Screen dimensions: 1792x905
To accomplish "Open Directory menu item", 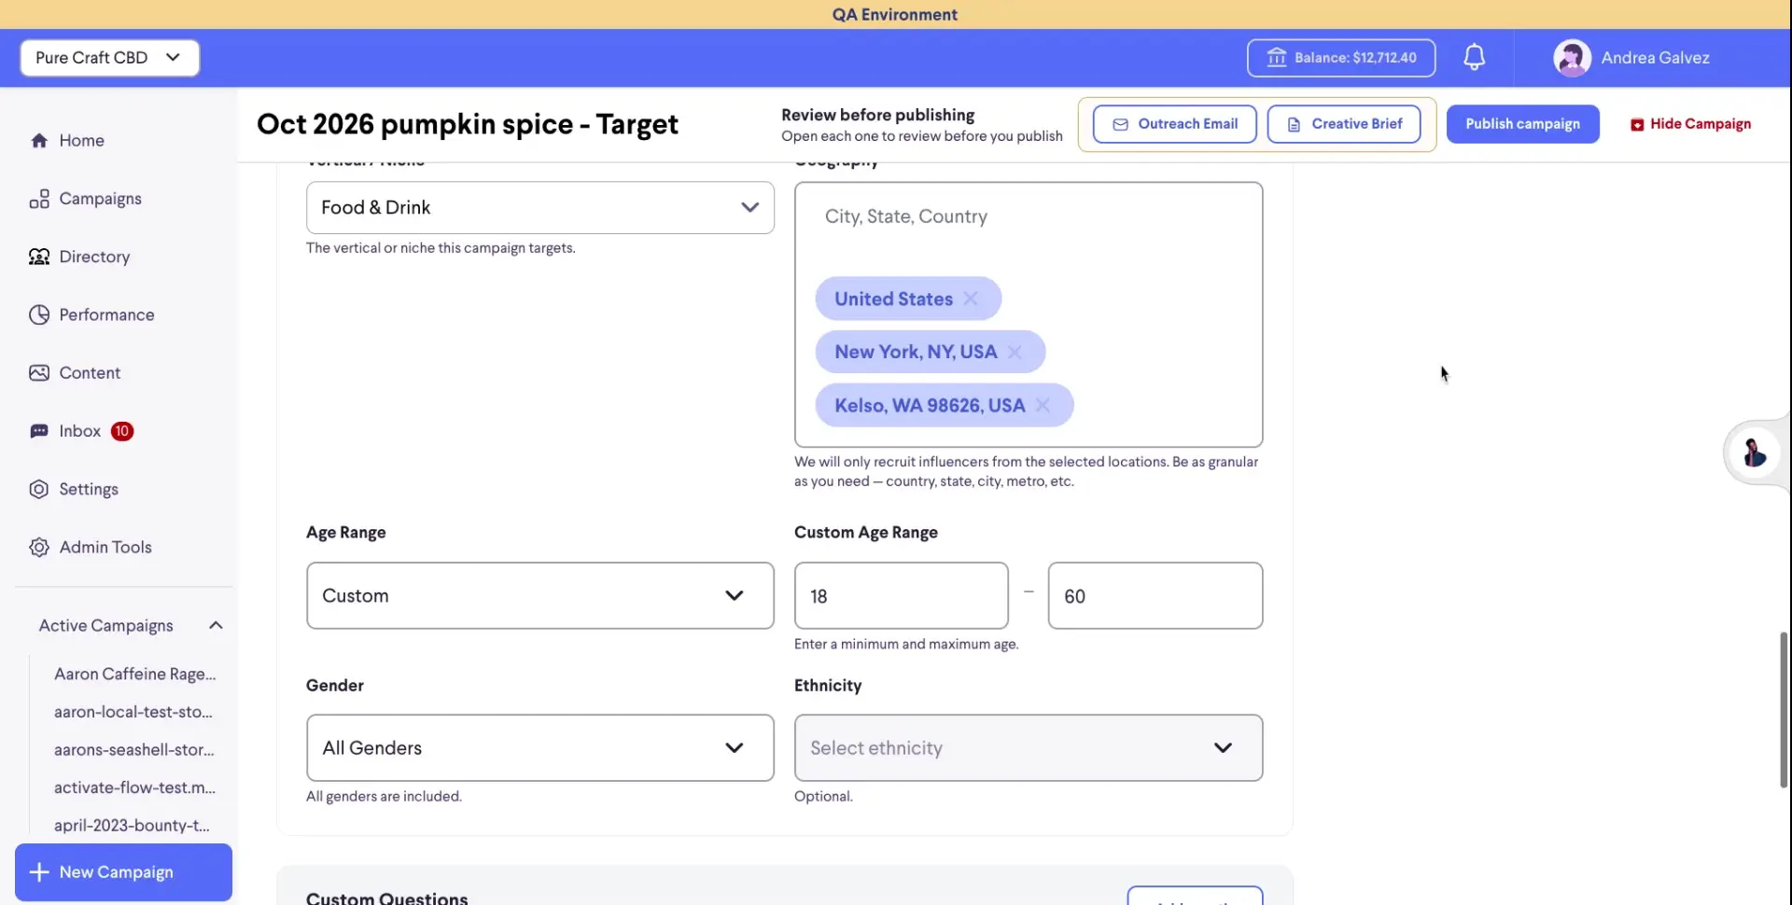I will [94, 257].
